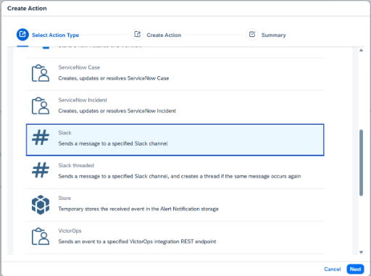Click the Slack hashtag icon
Viewport: 371px width, 276px height.
click(x=41, y=137)
